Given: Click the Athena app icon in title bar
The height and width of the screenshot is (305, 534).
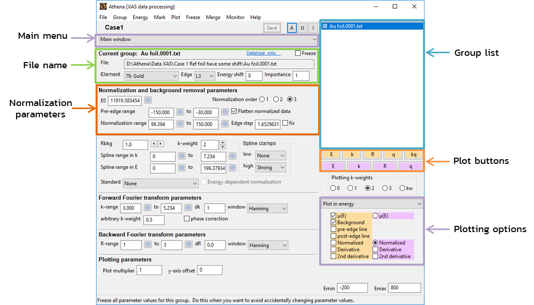Looking at the screenshot, I should 103,6.
